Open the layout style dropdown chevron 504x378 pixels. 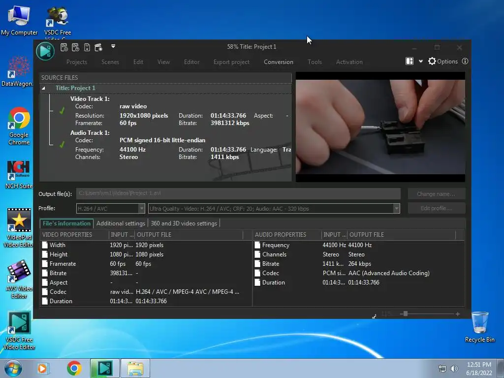(x=420, y=62)
